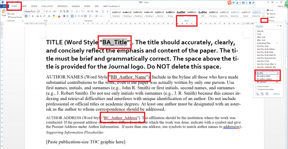288x149 pixels.
Task: Open the font name dropdown
Action: click(36, 12)
